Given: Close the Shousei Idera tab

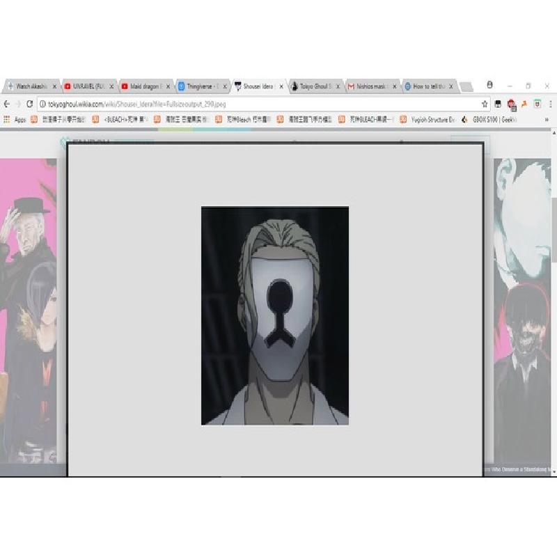Looking at the screenshot, I should [281, 86].
